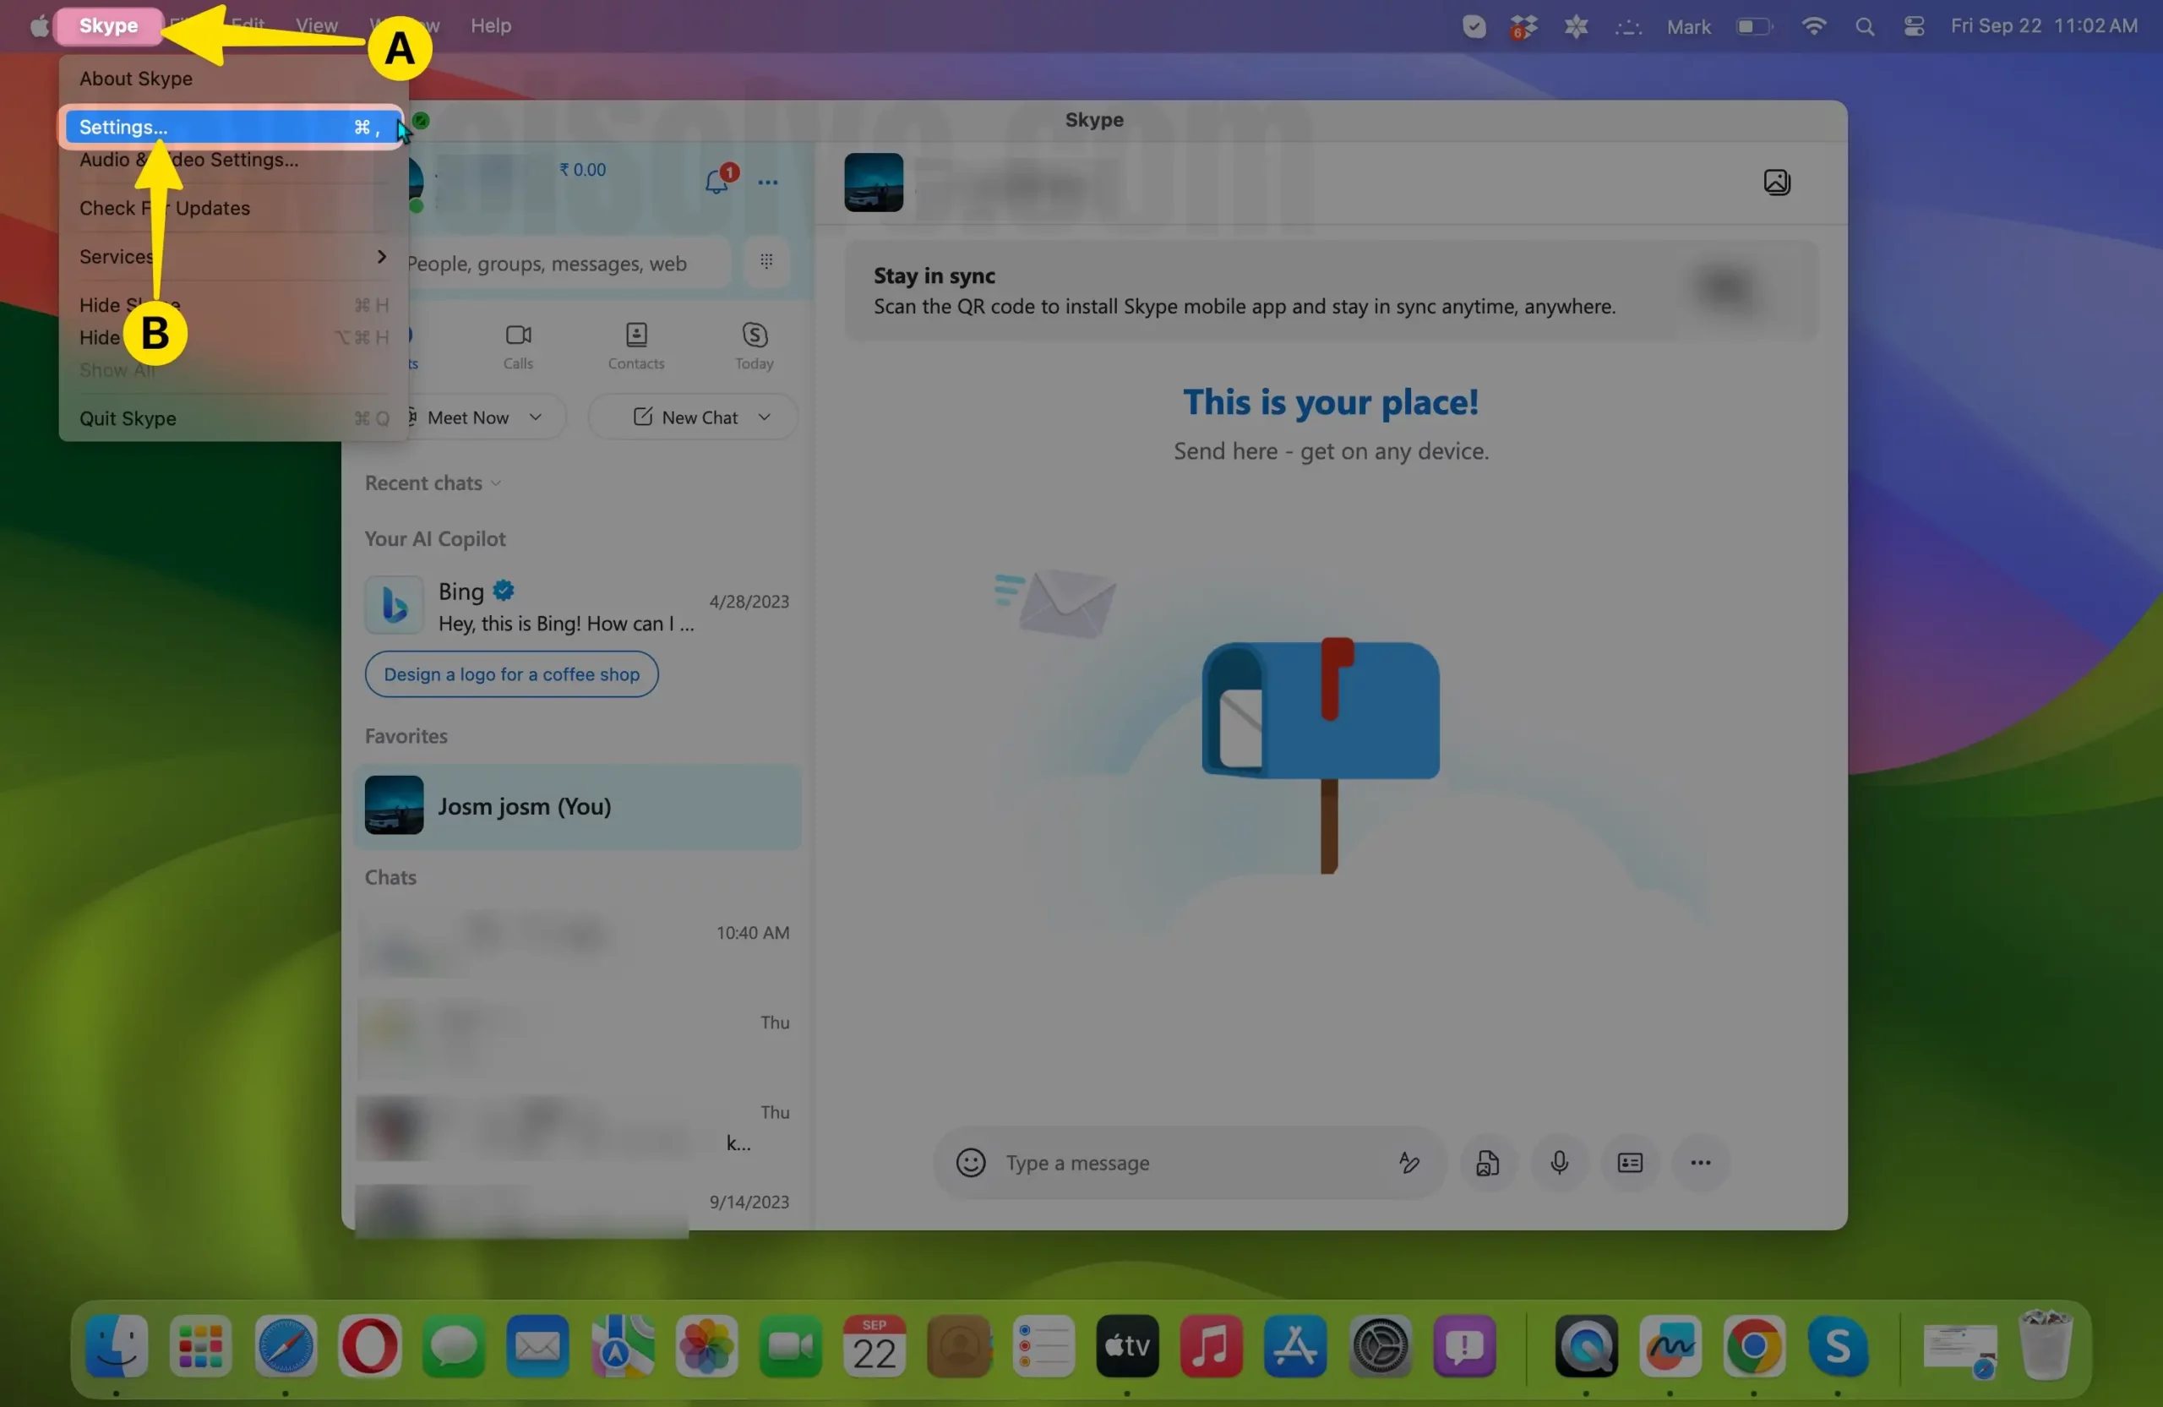Open Launchpad from the Dock
Image resolution: width=2163 pixels, height=1407 pixels.
(201, 1345)
